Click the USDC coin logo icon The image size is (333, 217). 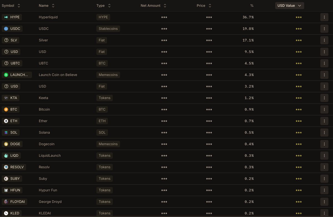coord(6,29)
